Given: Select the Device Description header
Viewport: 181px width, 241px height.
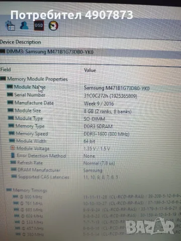Looking at the screenshot, I should pyautogui.click(x=21, y=42).
